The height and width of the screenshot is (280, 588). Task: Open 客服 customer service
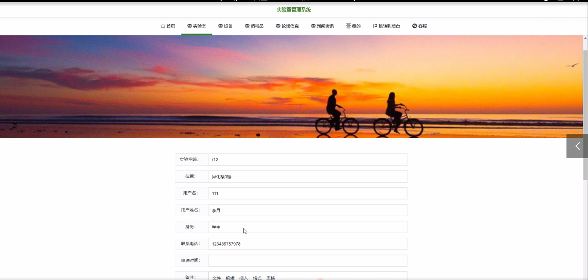(x=420, y=26)
